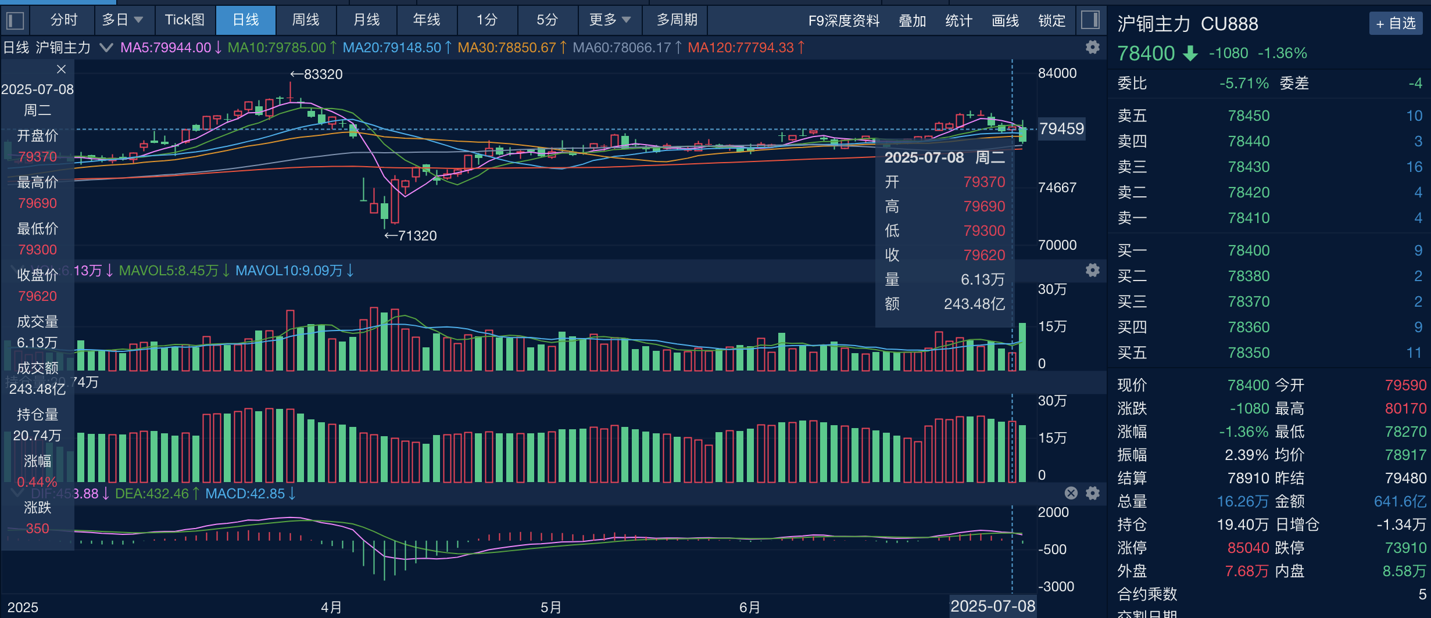Toggle the right quote panel layout icon
The height and width of the screenshot is (618, 1431).
1091,19
